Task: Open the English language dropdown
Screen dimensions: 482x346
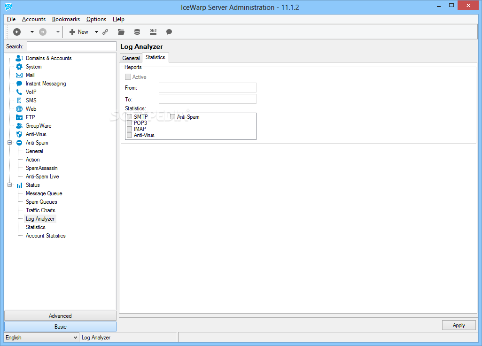Action: tap(41, 338)
